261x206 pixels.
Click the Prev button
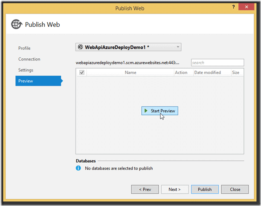click(x=145, y=189)
